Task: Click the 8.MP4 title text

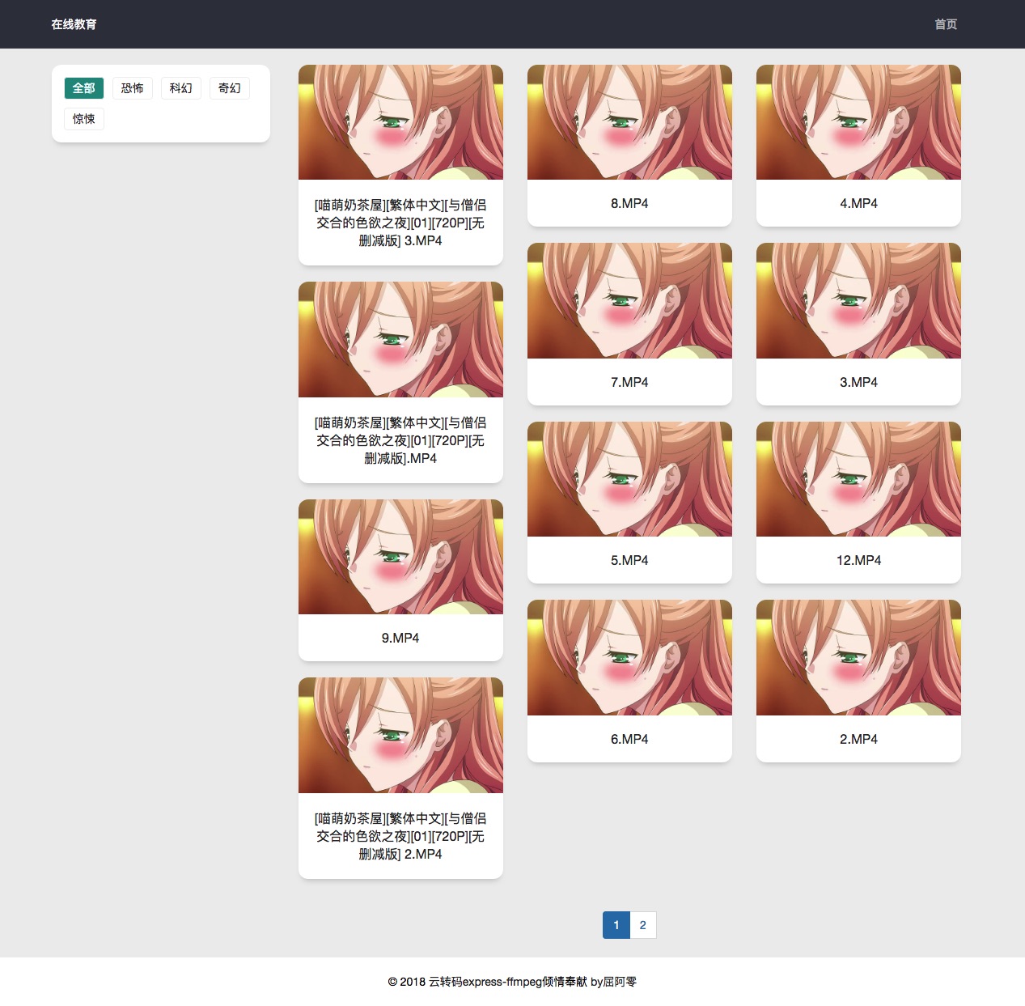Action: tap(629, 203)
